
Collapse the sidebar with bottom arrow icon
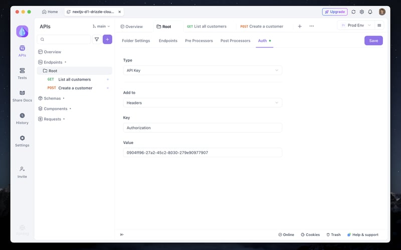[x=122, y=234]
